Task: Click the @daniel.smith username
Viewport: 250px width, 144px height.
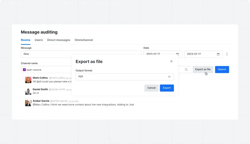Action: tap(57, 89)
